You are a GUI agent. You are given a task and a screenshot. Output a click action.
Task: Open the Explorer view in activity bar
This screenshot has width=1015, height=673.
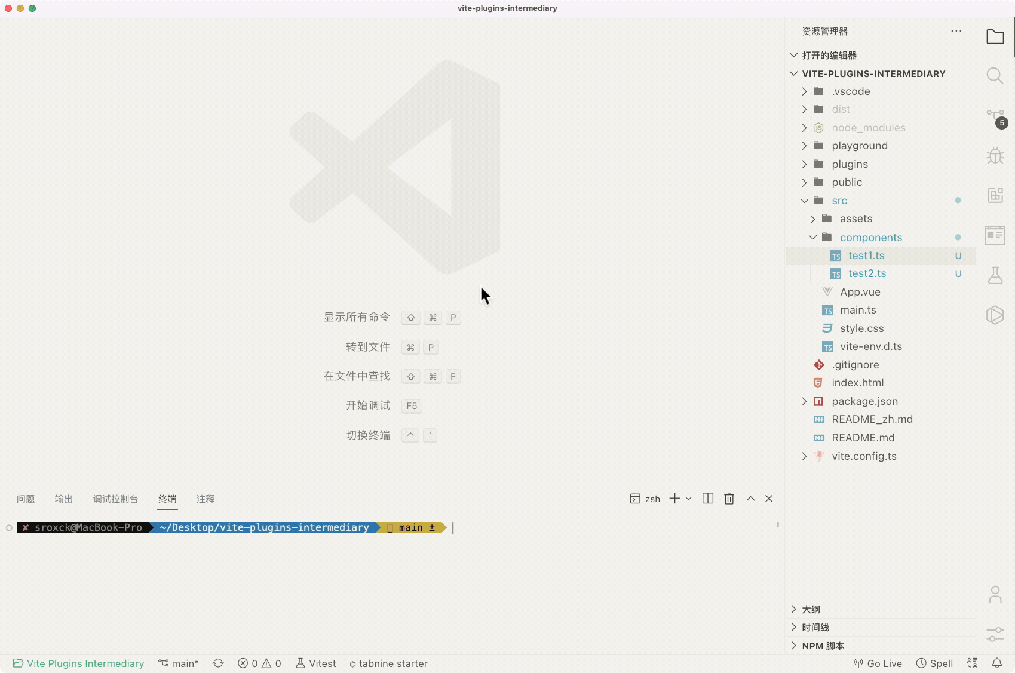[x=995, y=36]
